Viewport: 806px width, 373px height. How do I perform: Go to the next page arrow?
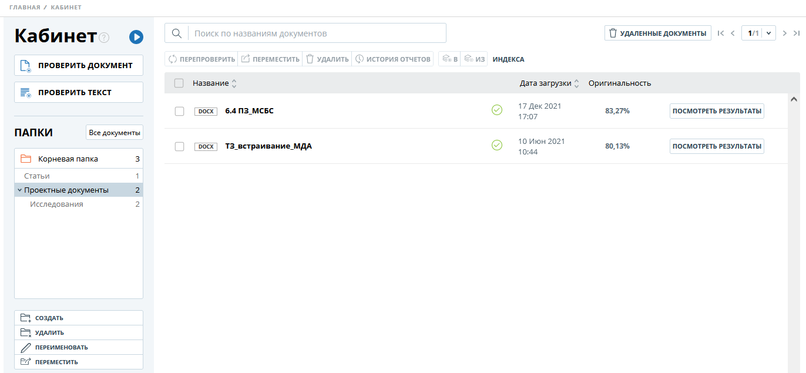(784, 33)
